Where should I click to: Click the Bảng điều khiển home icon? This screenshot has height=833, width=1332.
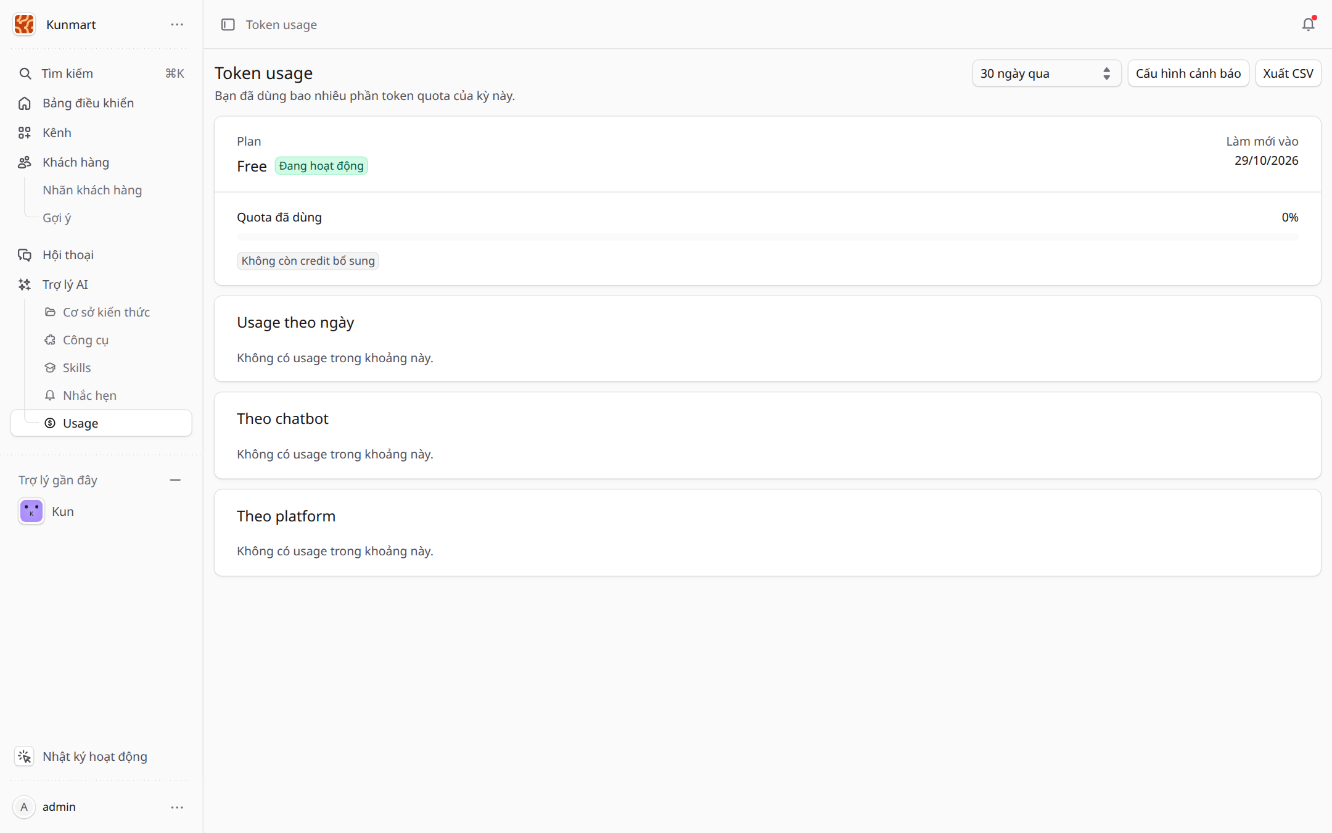25,103
